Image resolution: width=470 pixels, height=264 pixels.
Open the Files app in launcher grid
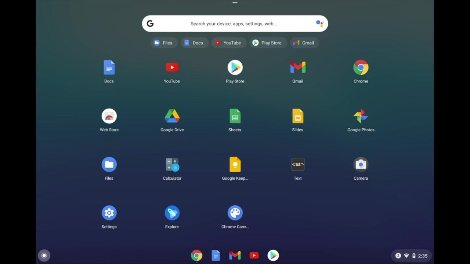tap(109, 165)
